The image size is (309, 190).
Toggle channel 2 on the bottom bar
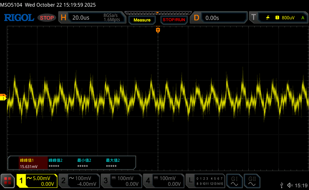point(63,181)
